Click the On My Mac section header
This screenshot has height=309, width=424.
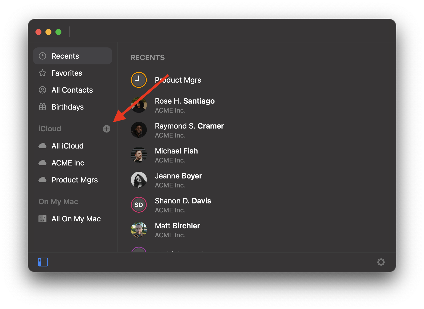tap(58, 202)
